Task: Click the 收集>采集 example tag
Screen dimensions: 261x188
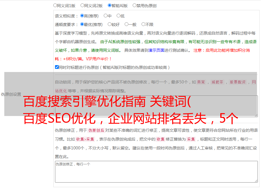Action: tap(85, 139)
